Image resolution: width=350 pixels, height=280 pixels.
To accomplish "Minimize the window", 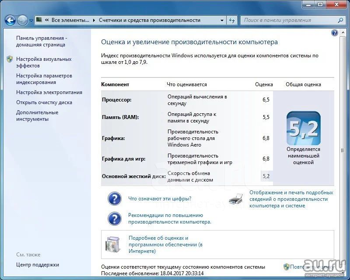I will pyautogui.click(x=309, y=4).
